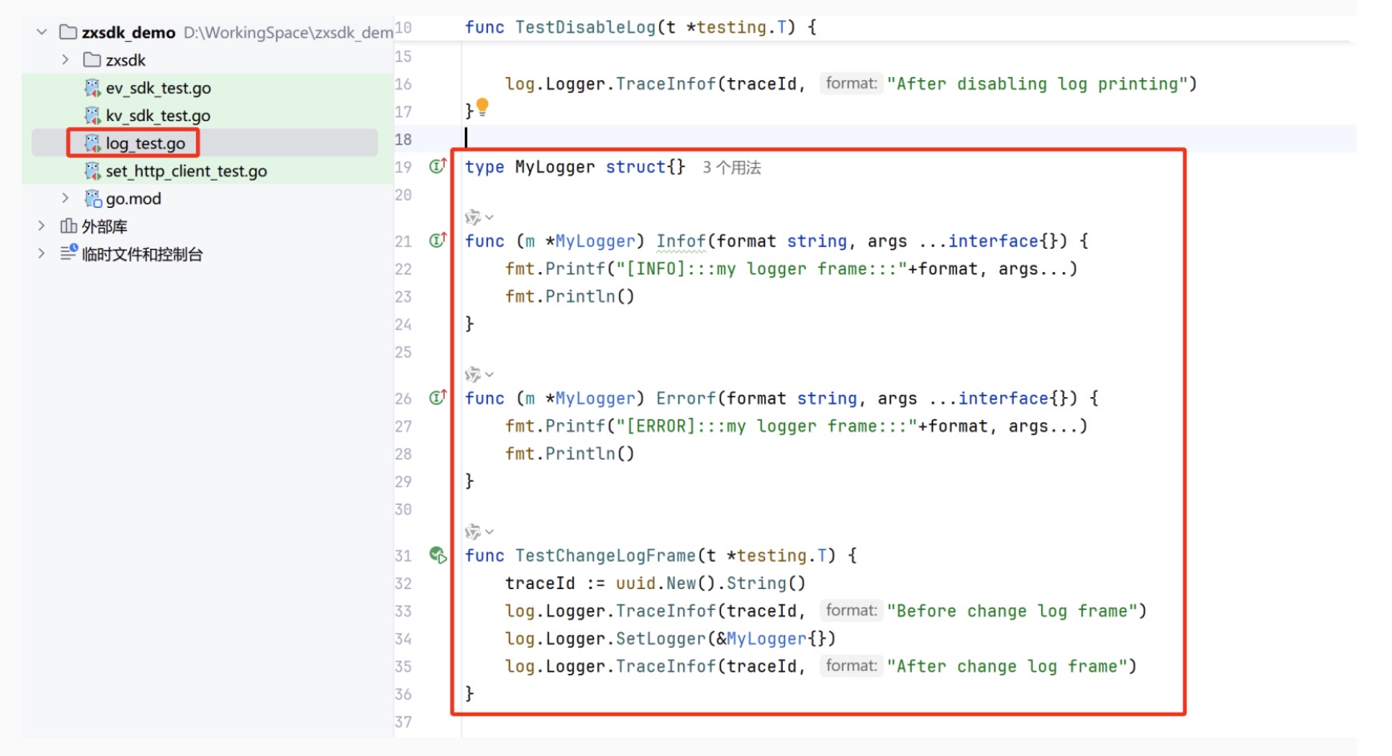Click the 临时文件和控制台 scratches icon
The width and height of the screenshot is (1392, 756).
coord(69,254)
